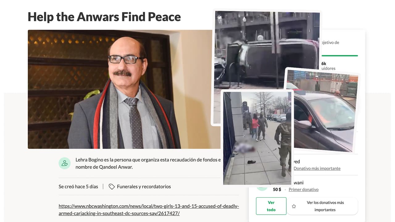Viewport: 395px width, 222px height.
Task: Click the donor avatar beside 50 $
Action: (262, 187)
